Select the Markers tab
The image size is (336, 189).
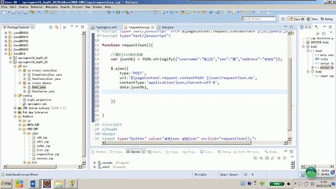99,152
